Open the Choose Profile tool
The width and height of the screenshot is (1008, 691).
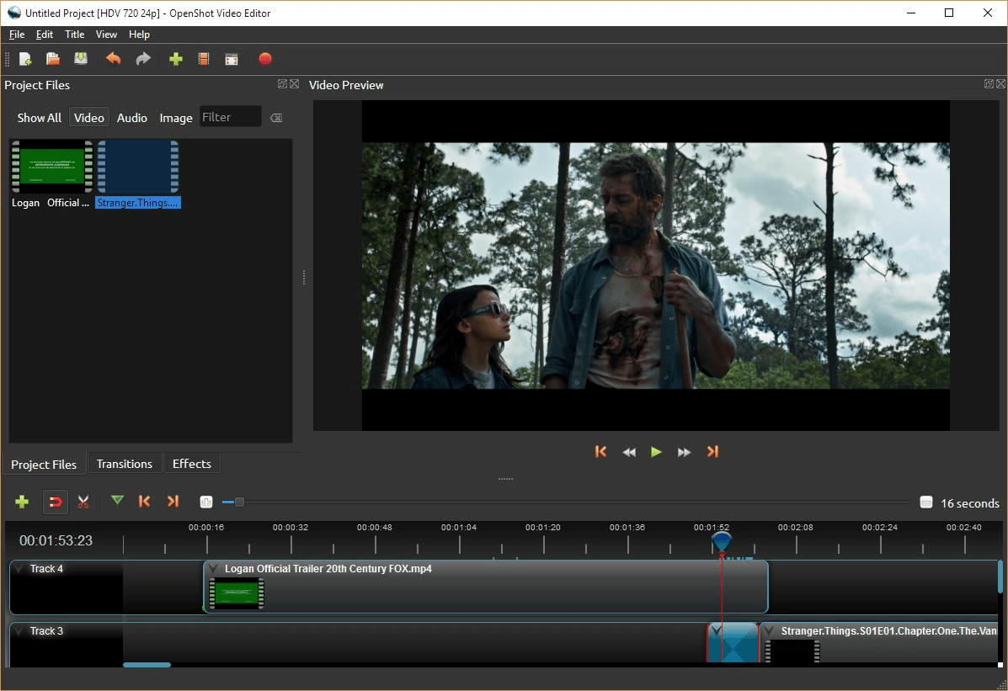tap(203, 59)
